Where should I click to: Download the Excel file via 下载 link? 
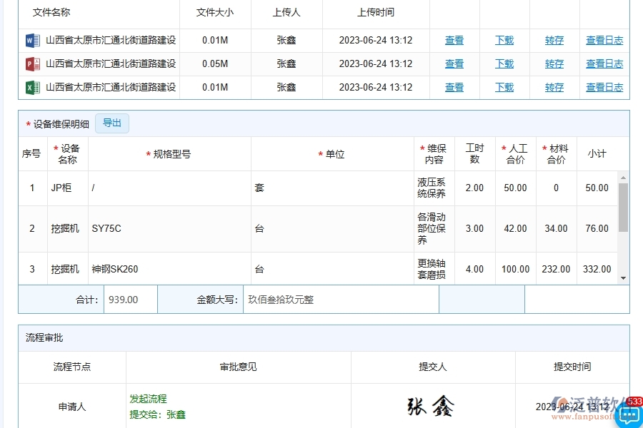(504, 87)
